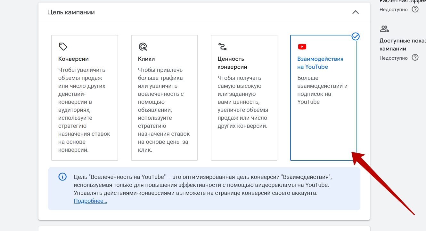The width and height of the screenshot is (426, 231).
Task: Click the tag icon on Конверсии card
Action: pyautogui.click(x=63, y=47)
